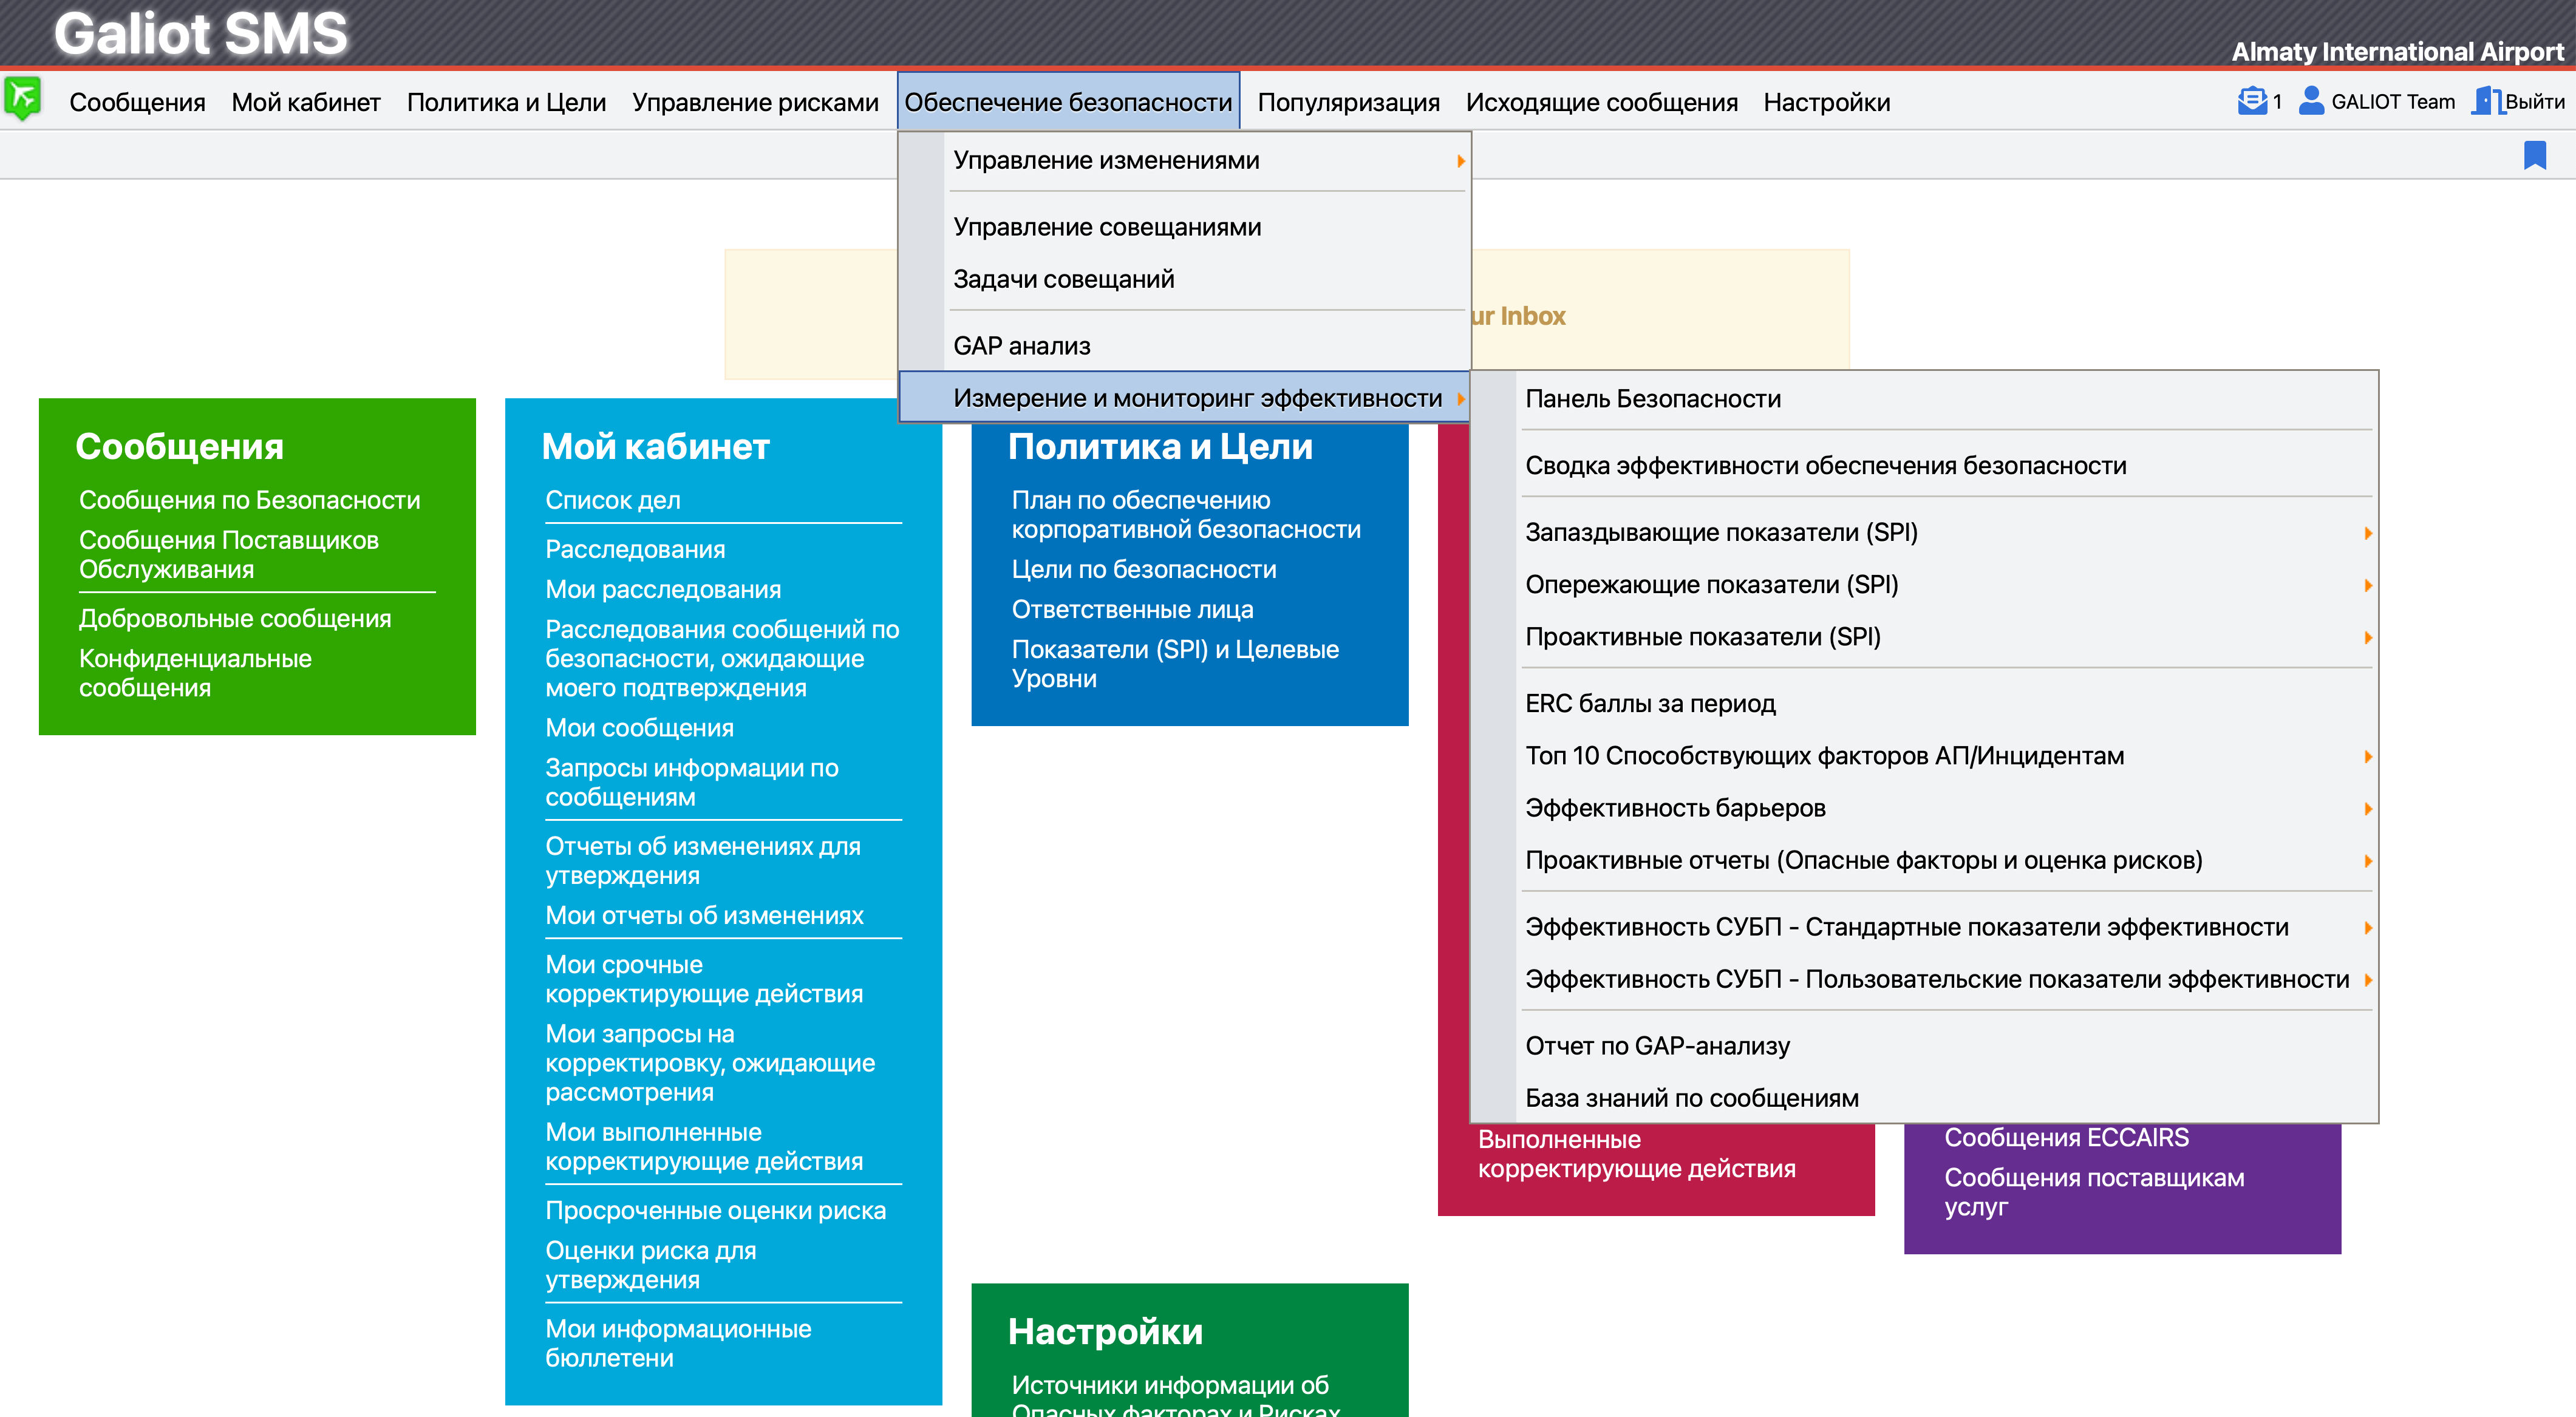Expand Проактивные отчеты submenu arrow
This screenshot has height=1417, width=2576.
2367,860
